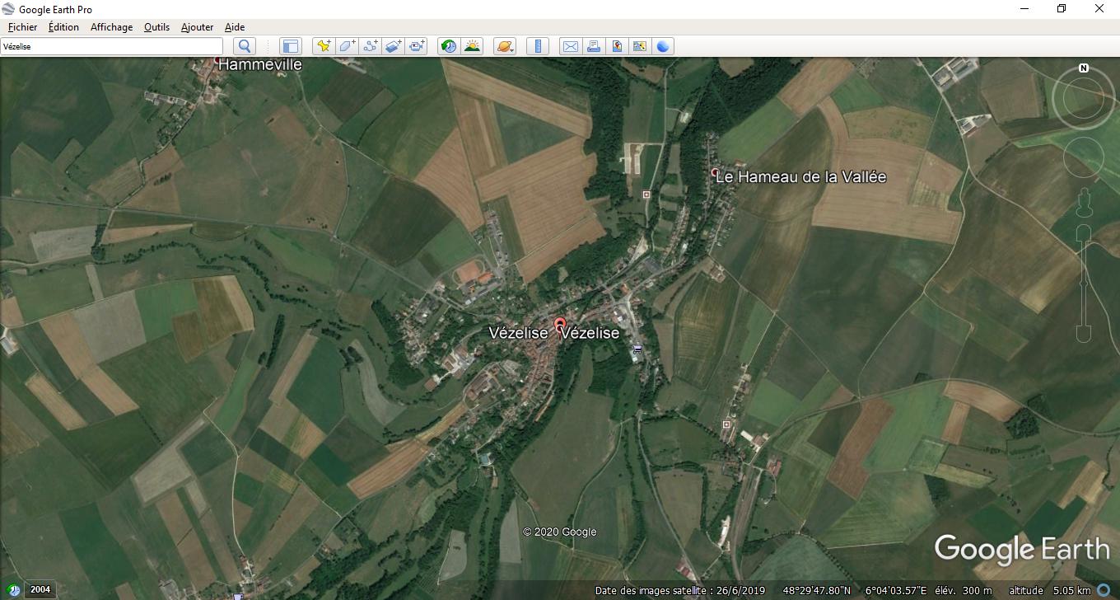1120x600 pixels.
Task: Start Record a Tour camera tool
Action: pyautogui.click(x=417, y=46)
